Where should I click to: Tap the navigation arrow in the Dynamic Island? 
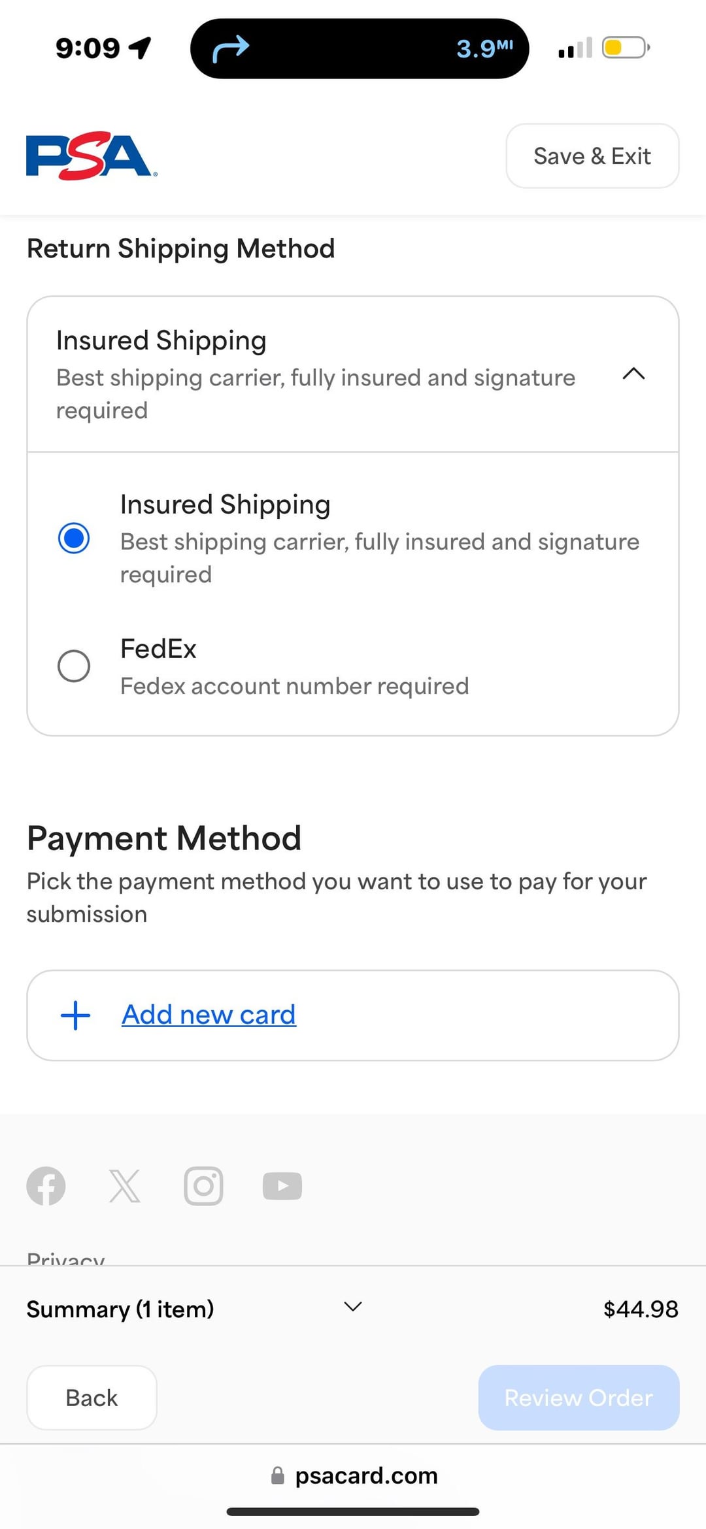(x=231, y=48)
